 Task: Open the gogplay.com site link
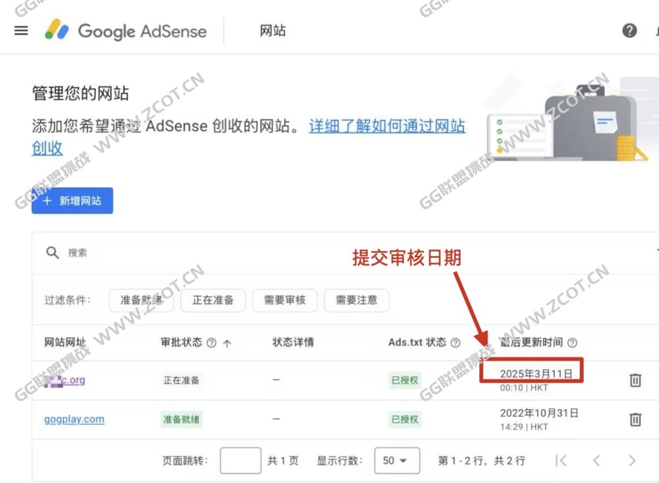pyautogui.click(x=75, y=419)
